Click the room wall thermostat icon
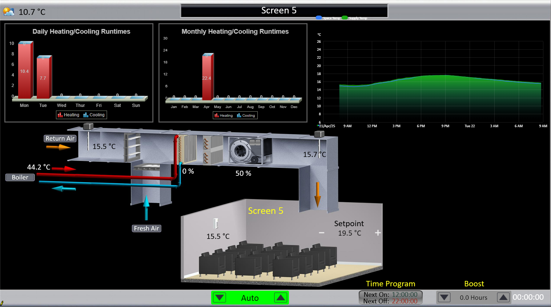 (x=216, y=223)
